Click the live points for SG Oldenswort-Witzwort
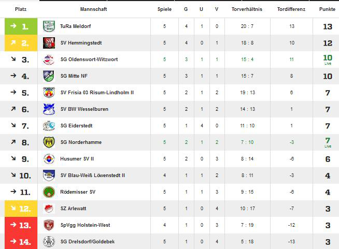Image resolution: width=339 pixels, height=249 pixels. [328, 60]
